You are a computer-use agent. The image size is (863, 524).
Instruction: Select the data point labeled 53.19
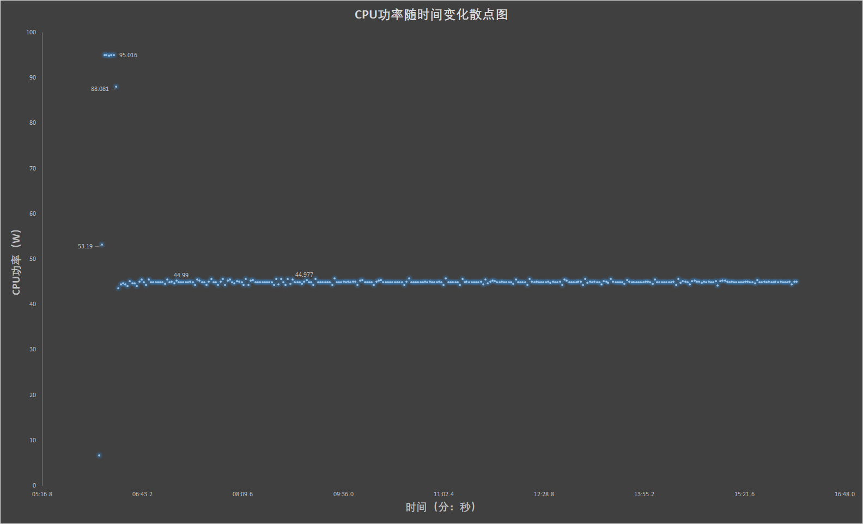(x=102, y=245)
